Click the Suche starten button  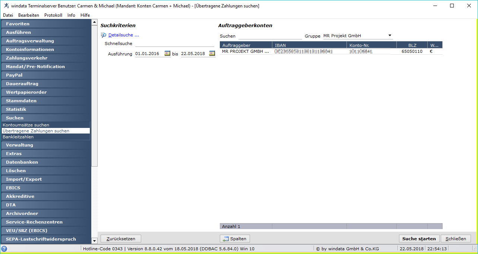pyautogui.click(x=419, y=239)
